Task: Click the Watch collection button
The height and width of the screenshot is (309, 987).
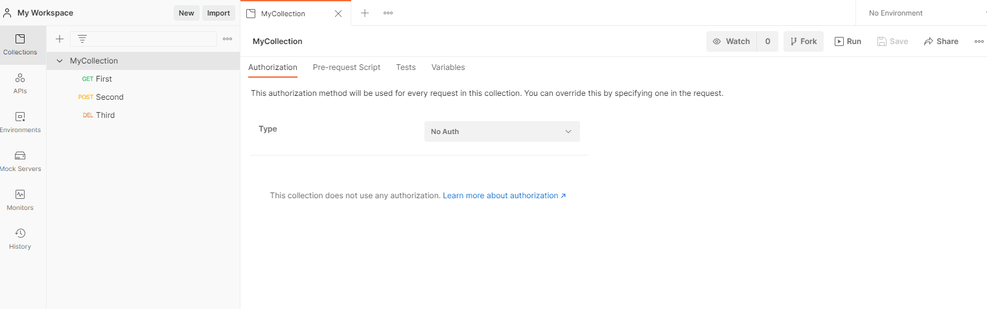Action: pos(731,41)
